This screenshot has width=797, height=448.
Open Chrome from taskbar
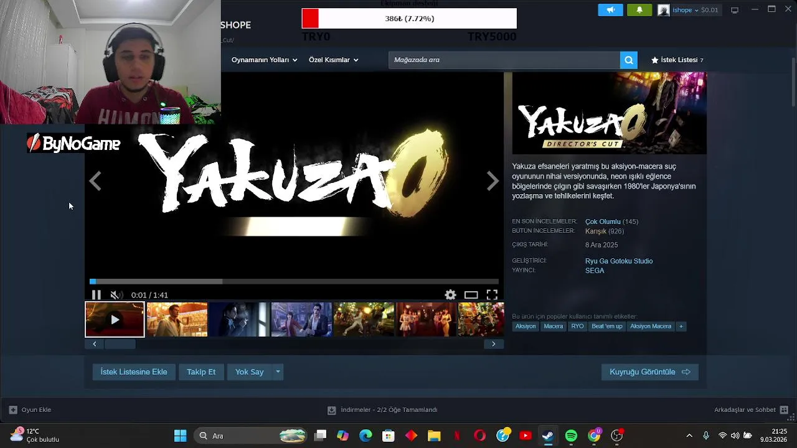click(594, 436)
